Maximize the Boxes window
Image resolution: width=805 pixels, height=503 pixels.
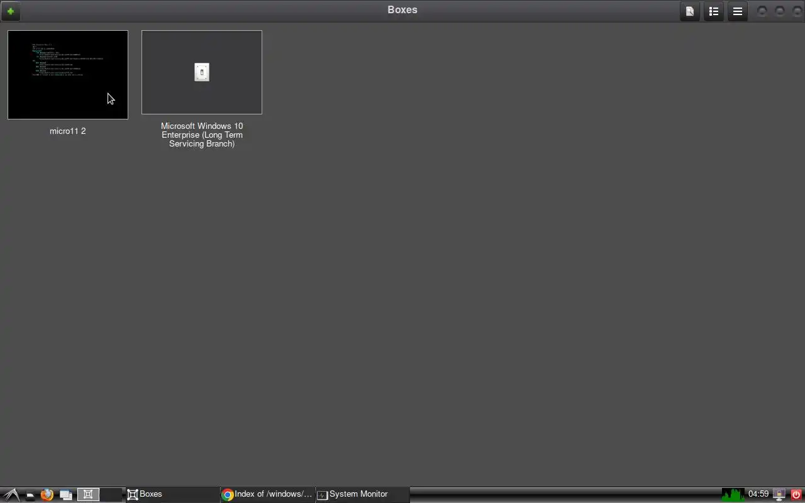tap(780, 11)
